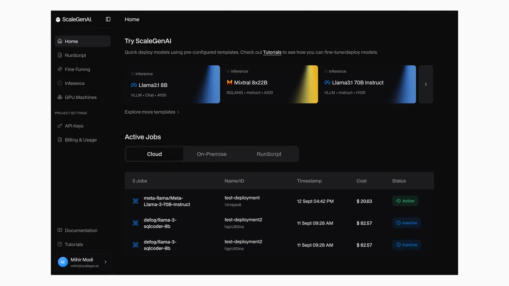Click the Home breadcrumb title at top
The height and width of the screenshot is (286, 509).
pyautogui.click(x=132, y=19)
